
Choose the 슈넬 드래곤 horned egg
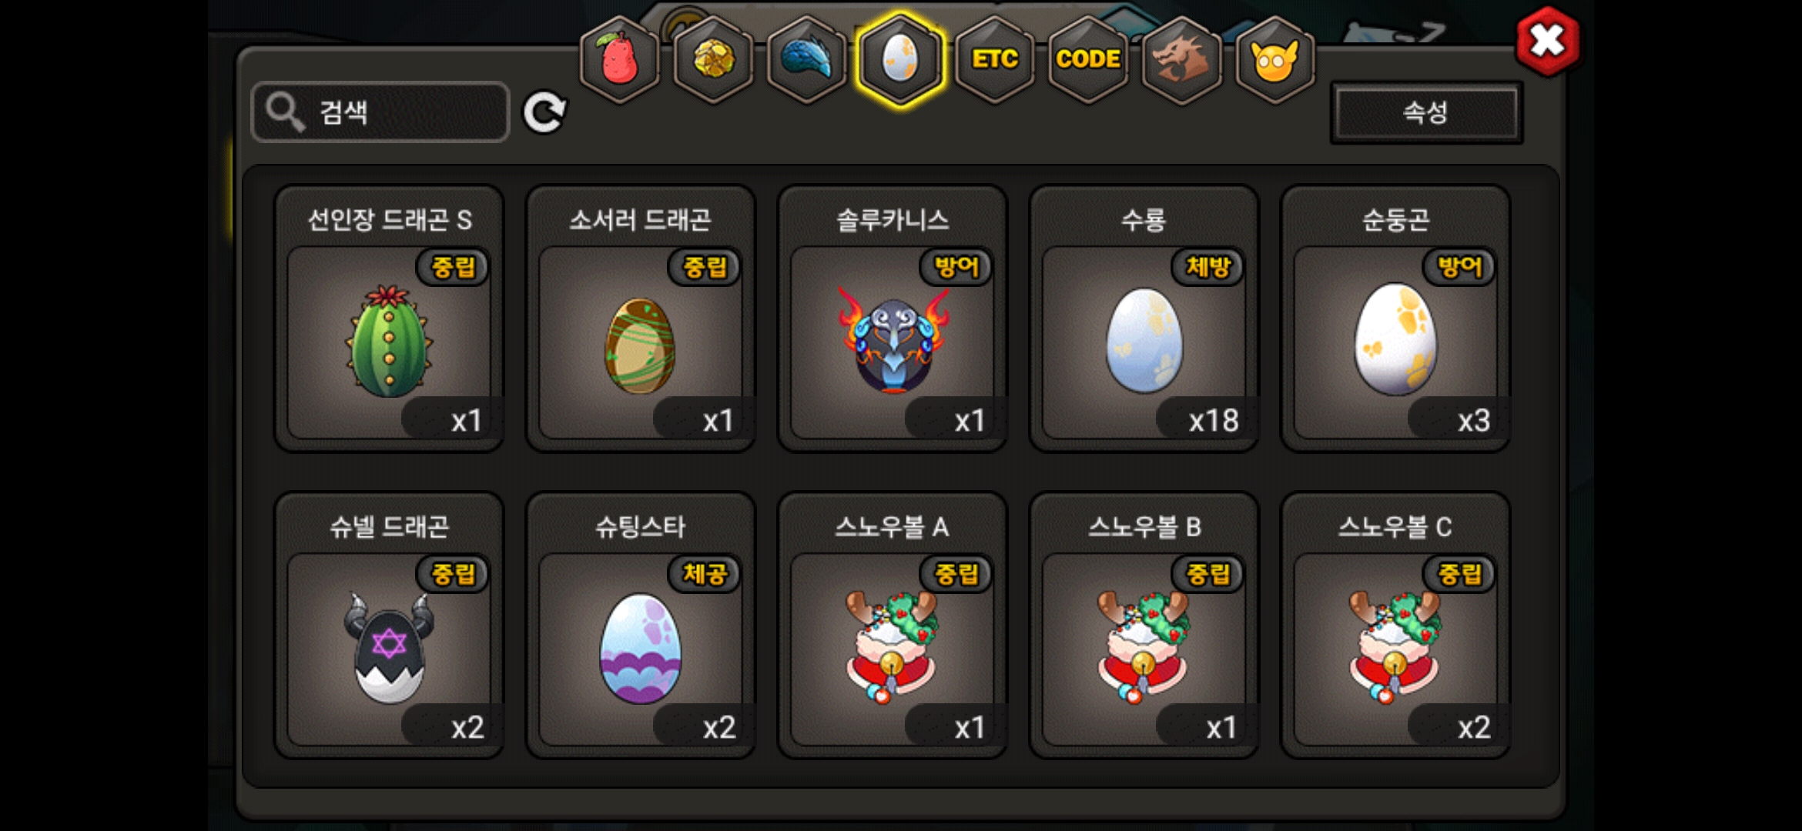pyautogui.click(x=390, y=625)
